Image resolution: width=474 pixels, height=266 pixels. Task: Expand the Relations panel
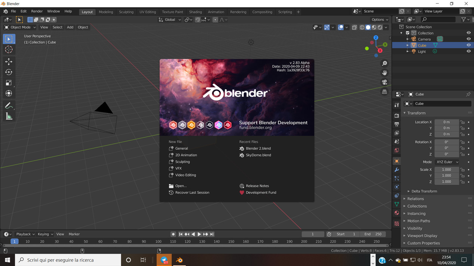[x=415, y=199]
